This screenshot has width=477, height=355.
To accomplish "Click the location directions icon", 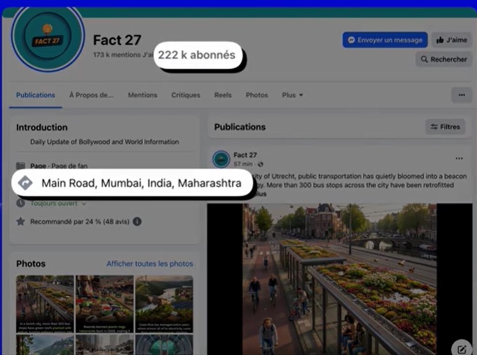I will pyautogui.click(x=25, y=183).
